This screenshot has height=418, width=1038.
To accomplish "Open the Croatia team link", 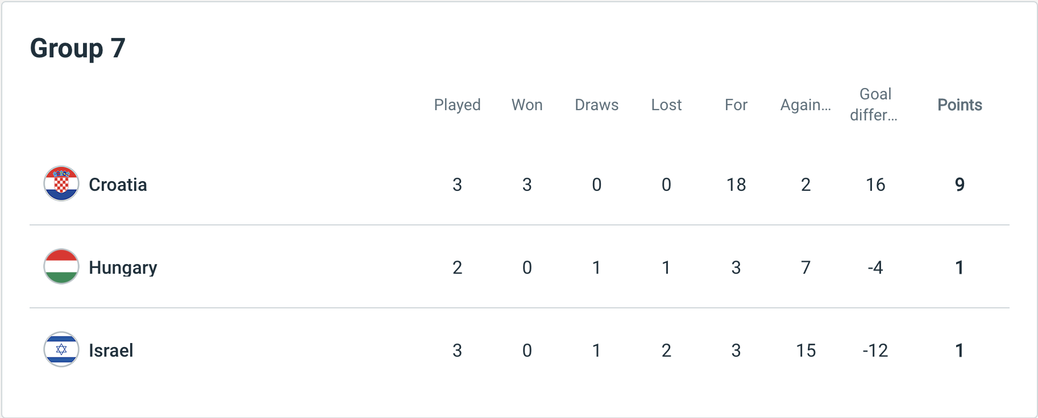I will coord(118,185).
